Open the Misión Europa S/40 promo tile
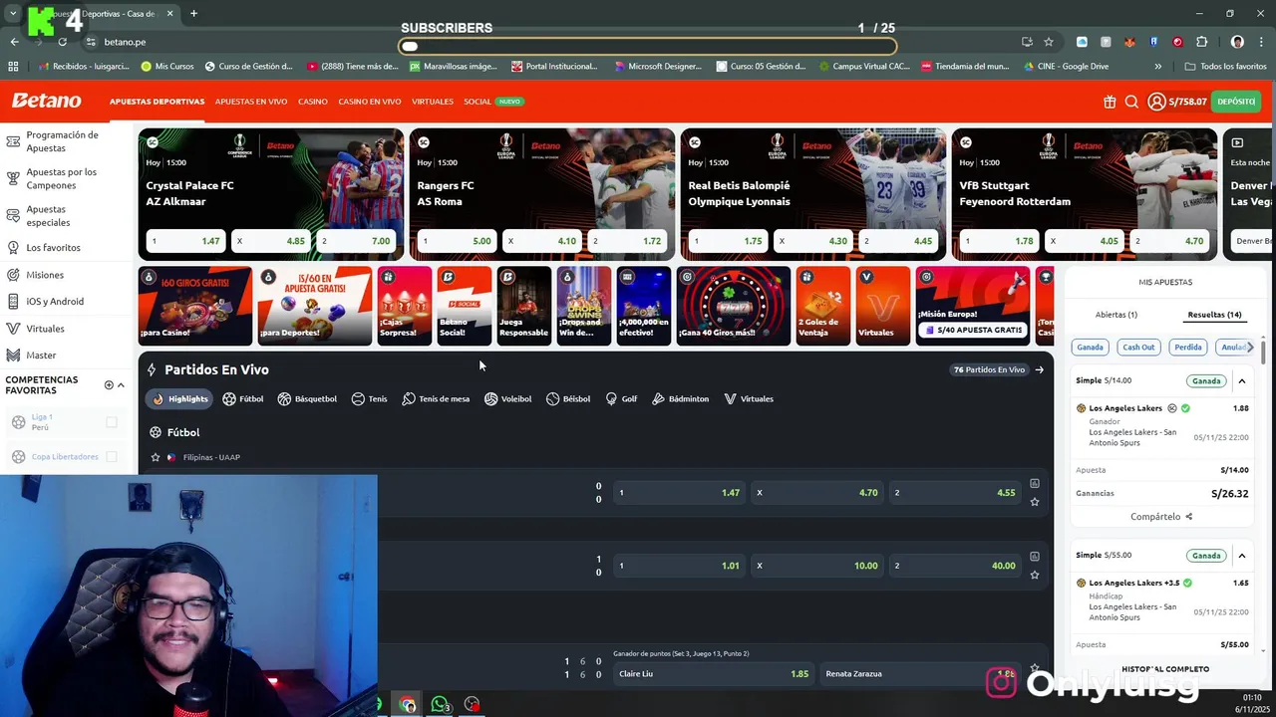This screenshot has height=717, width=1276. tap(973, 306)
